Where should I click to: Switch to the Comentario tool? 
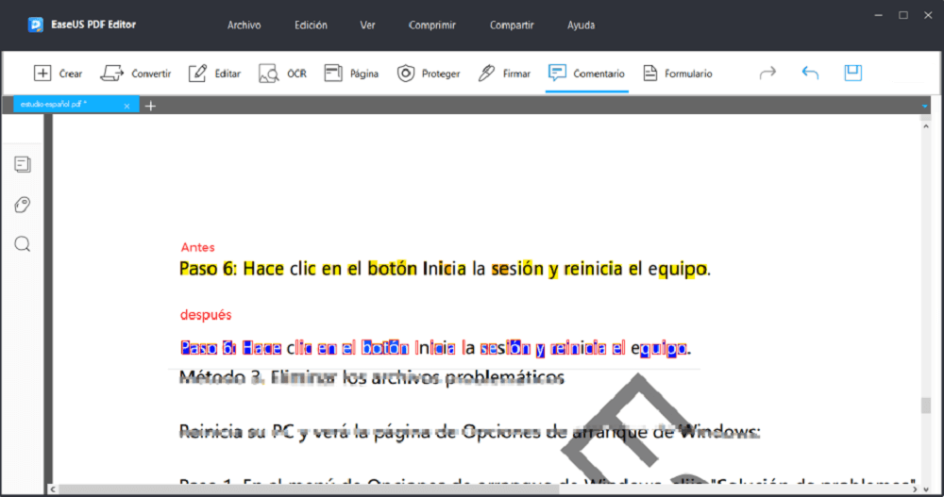pyautogui.click(x=586, y=74)
